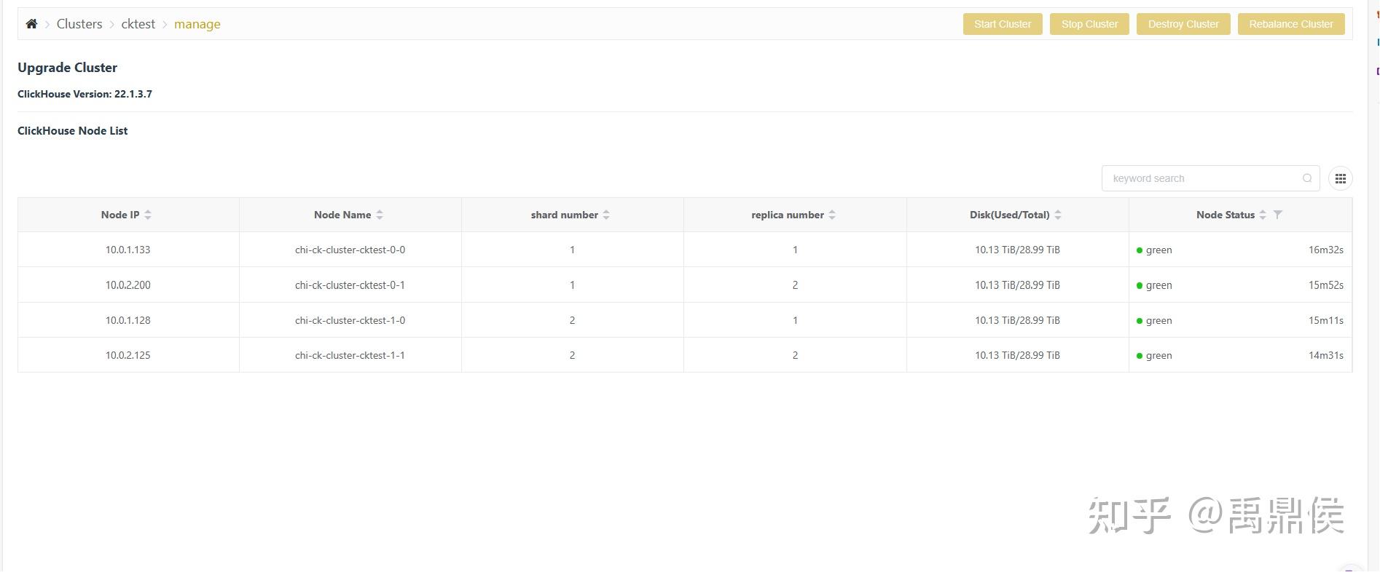
Task: Sort by shard number column
Action: pos(606,215)
